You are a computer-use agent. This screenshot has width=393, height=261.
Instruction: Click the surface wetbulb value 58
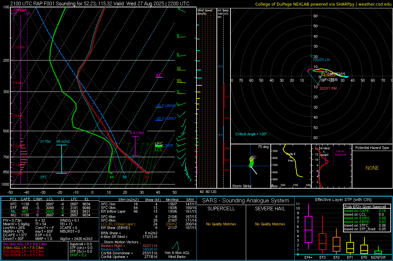point(125,177)
